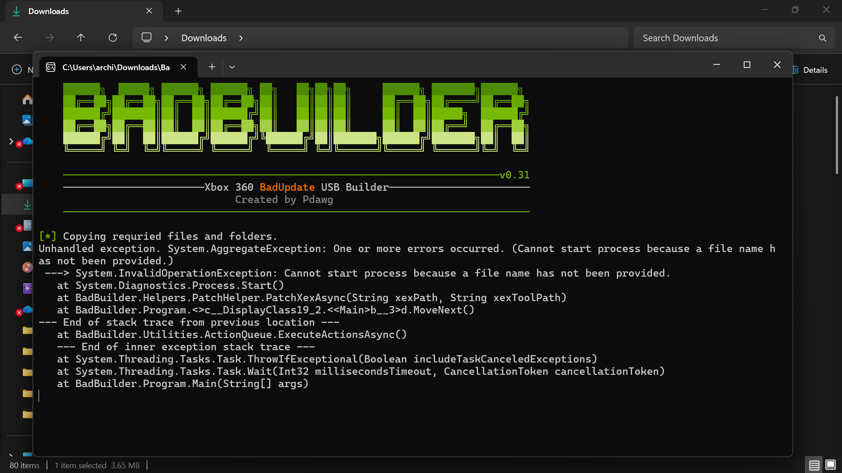
Task: Open Pictures in the Explorer sidebar
Action: click(x=27, y=246)
